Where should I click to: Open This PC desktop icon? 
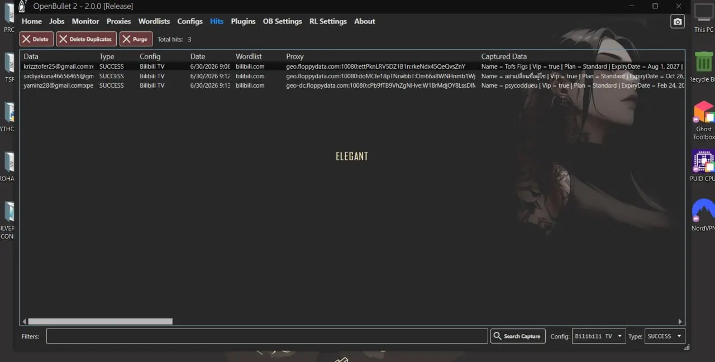click(x=704, y=18)
